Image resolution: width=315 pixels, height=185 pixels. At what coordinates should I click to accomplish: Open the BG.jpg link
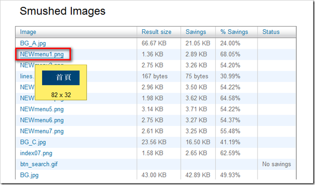[29, 175]
